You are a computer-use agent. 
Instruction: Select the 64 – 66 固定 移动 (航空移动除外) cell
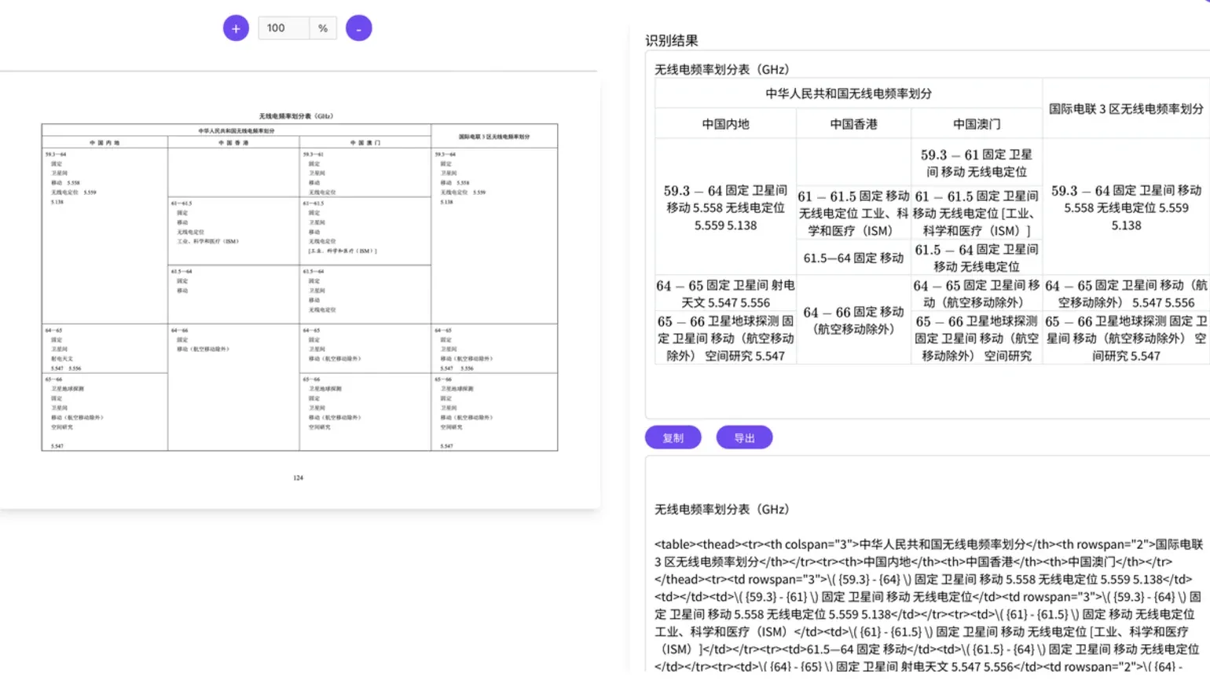pyautogui.click(x=853, y=320)
